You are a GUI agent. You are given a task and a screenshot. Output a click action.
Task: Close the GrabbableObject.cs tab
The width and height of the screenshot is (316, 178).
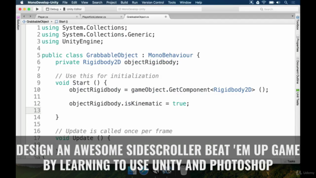pyautogui.click(x=166, y=17)
